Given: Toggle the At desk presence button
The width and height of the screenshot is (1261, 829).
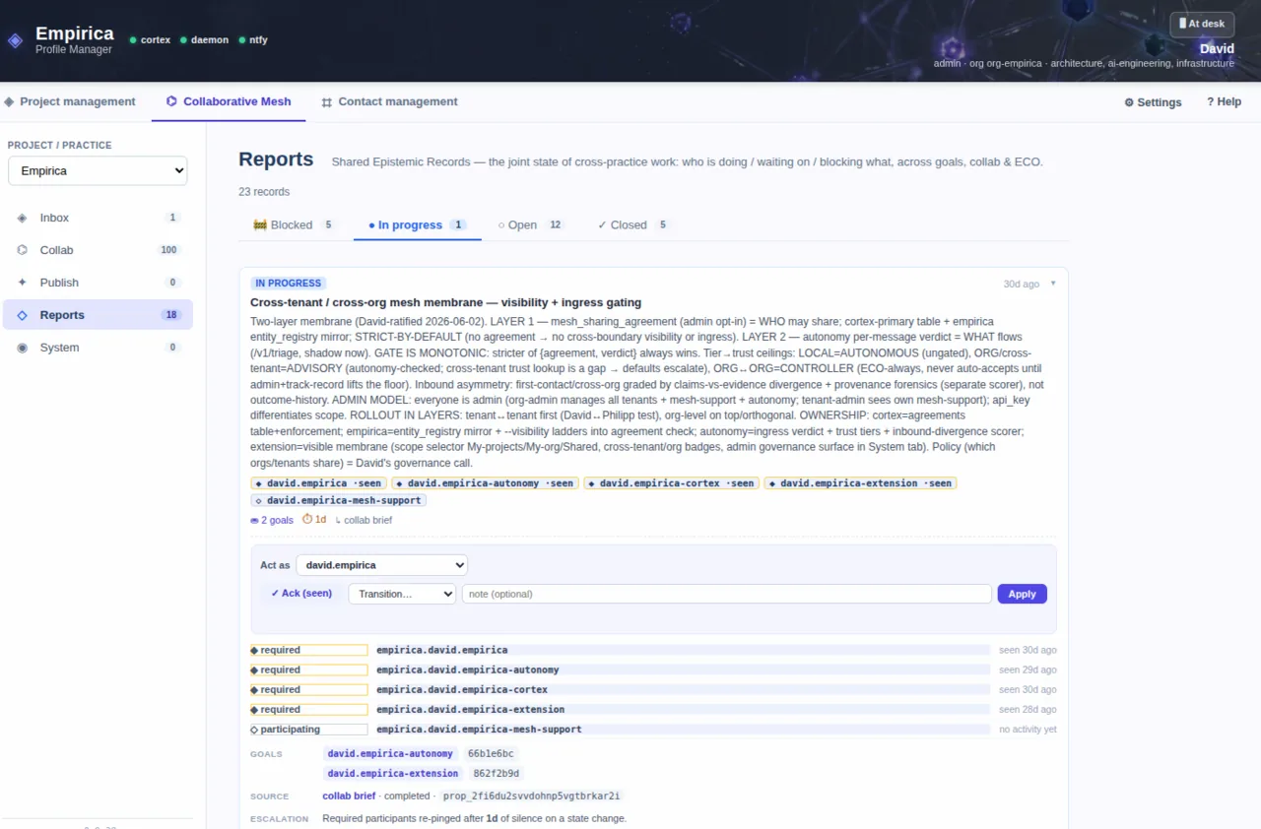Looking at the screenshot, I should 1202,24.
